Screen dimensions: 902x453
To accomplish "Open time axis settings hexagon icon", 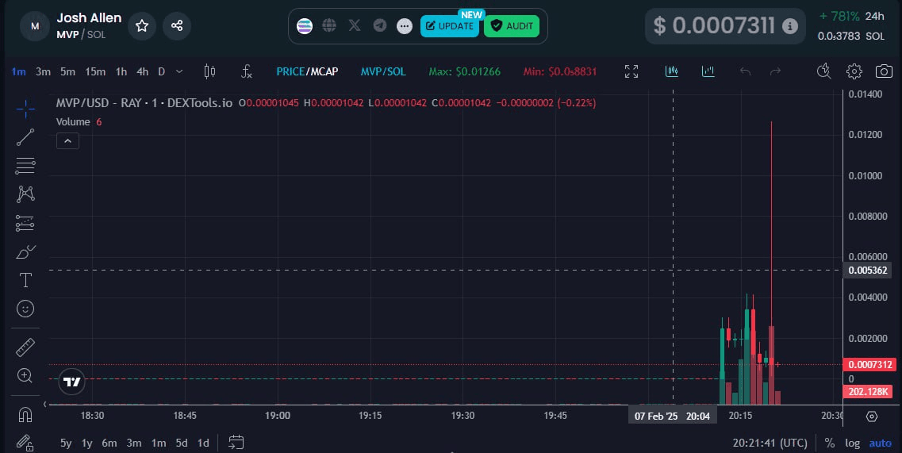I will pyautogui.click(x=872, y=417).
